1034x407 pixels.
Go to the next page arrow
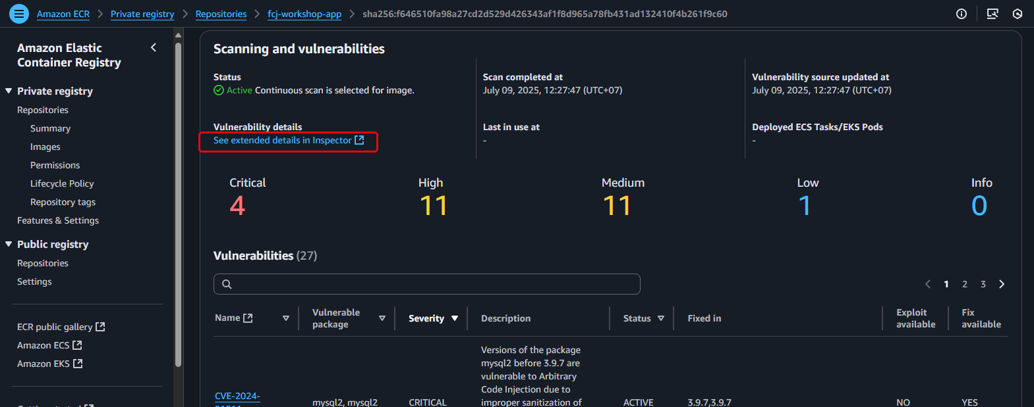click(1002, 284)
